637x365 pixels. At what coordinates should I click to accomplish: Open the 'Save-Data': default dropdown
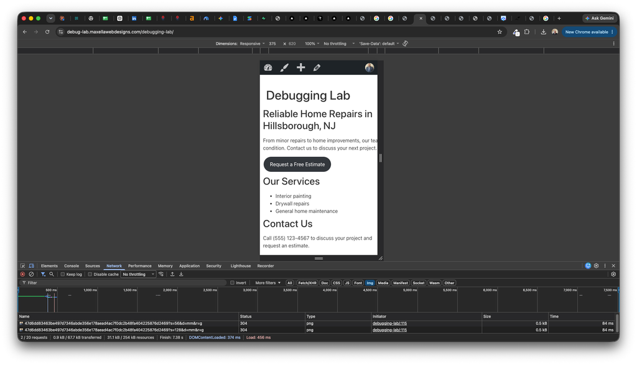(379, 44)
